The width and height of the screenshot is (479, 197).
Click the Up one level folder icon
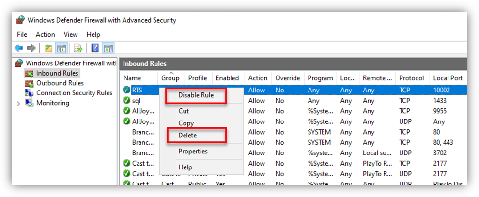(48, 48)
